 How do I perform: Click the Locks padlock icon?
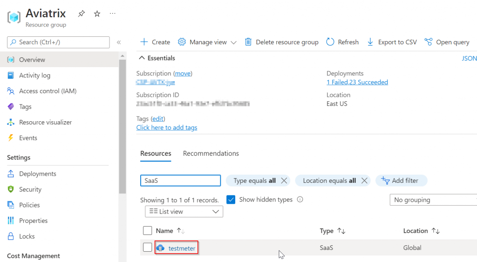[11, 236]
